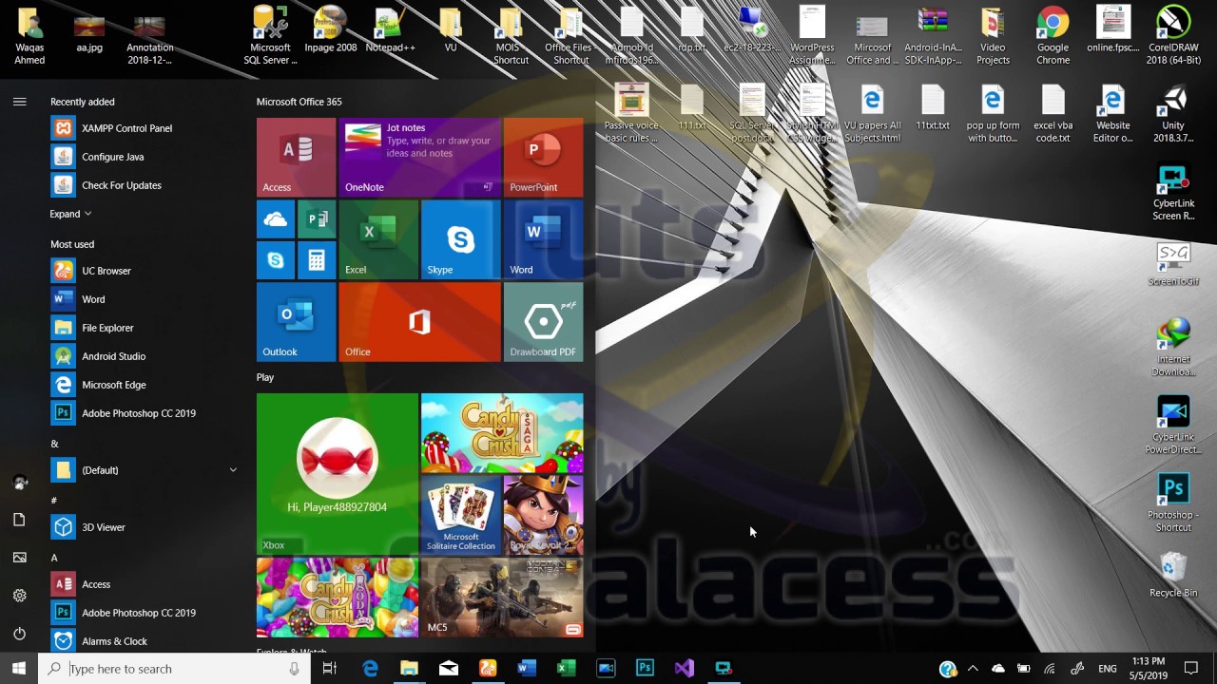Open the MC5 game tile
The image size is (1217, 684).
pyautogui.click(x=502, y=597)
